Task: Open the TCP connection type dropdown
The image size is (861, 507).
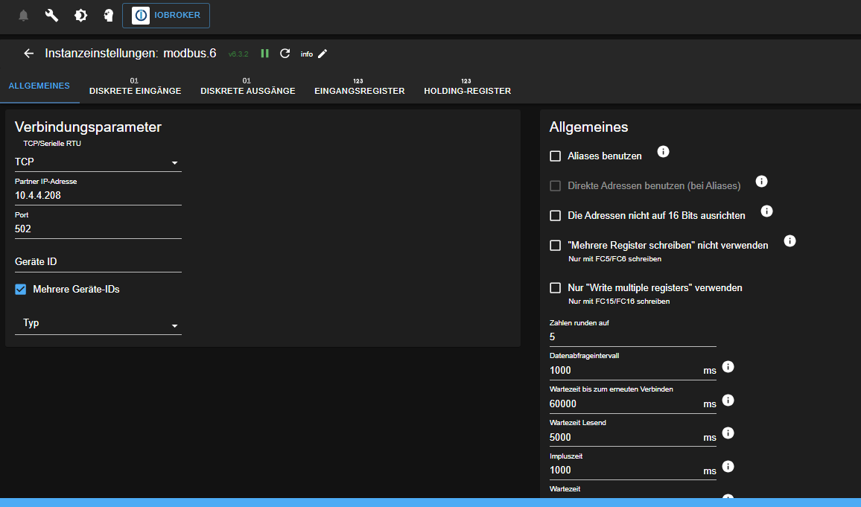Action: click(x=174, y=162)
